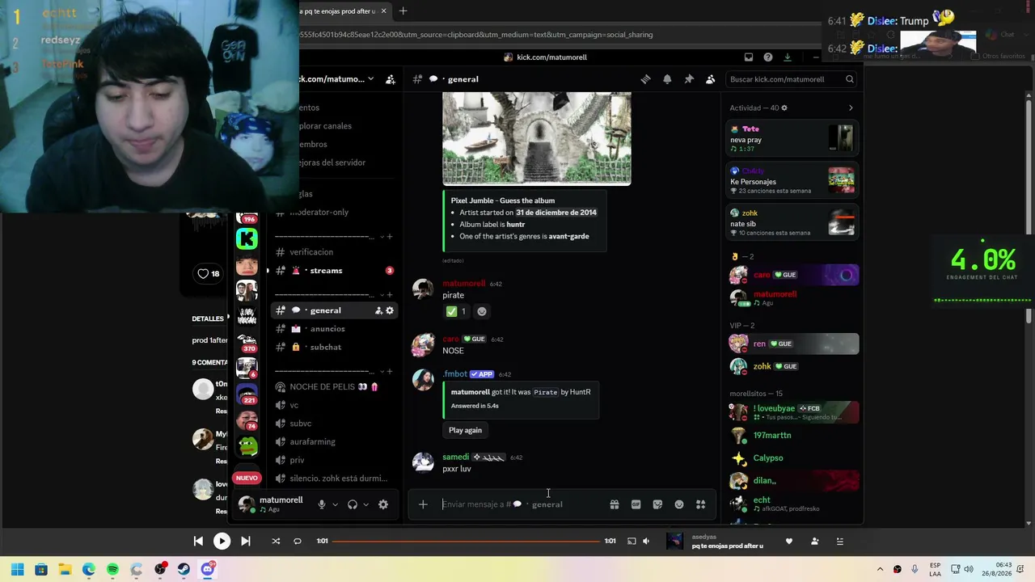
Task: Open general channel settings gear
Action: point(390,310)
